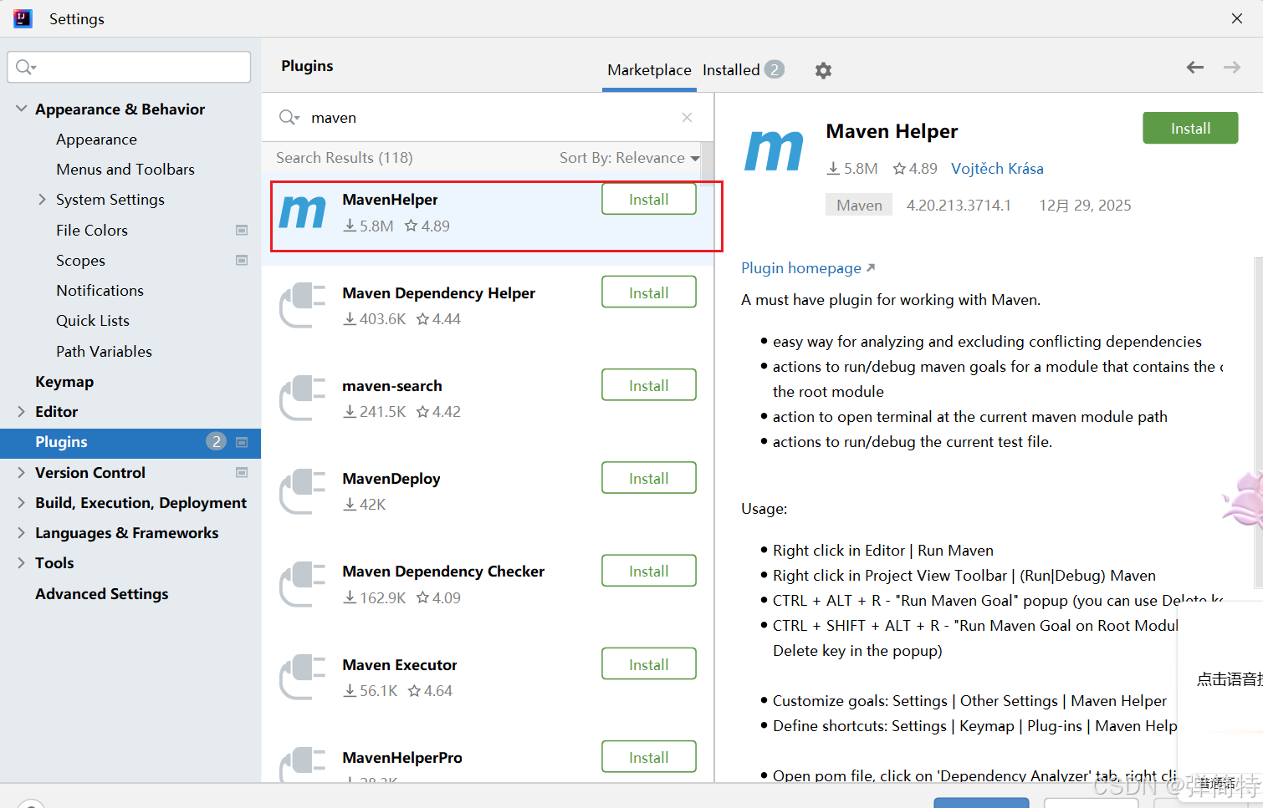Click the plugin list scrollbar thumb
The image size is (1263, 808).
click(708, 162)
